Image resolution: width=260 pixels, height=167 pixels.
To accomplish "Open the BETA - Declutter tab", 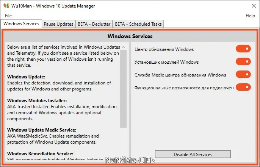I will [x=93, y=24].
